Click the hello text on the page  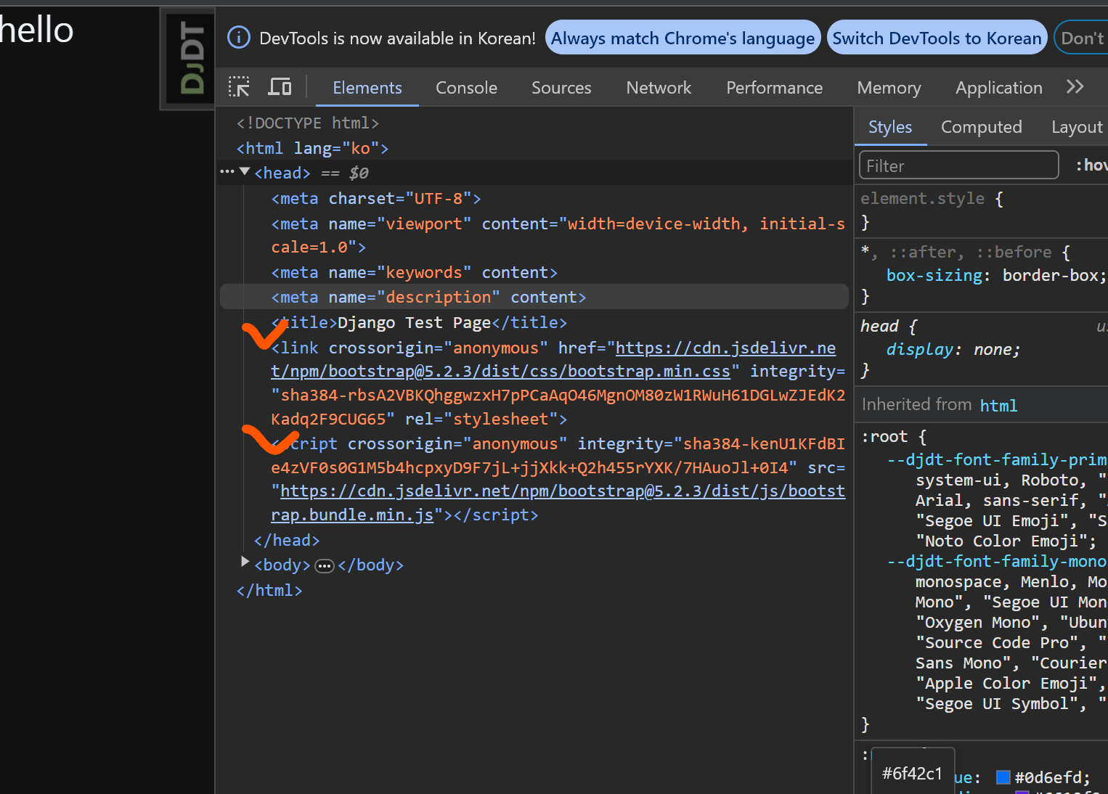36,30
